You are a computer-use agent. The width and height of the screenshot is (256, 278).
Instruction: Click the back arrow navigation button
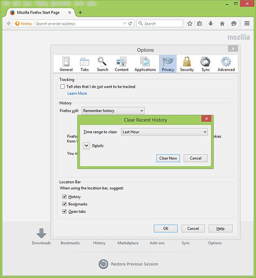pyautogui.click(x=9, y=23)
